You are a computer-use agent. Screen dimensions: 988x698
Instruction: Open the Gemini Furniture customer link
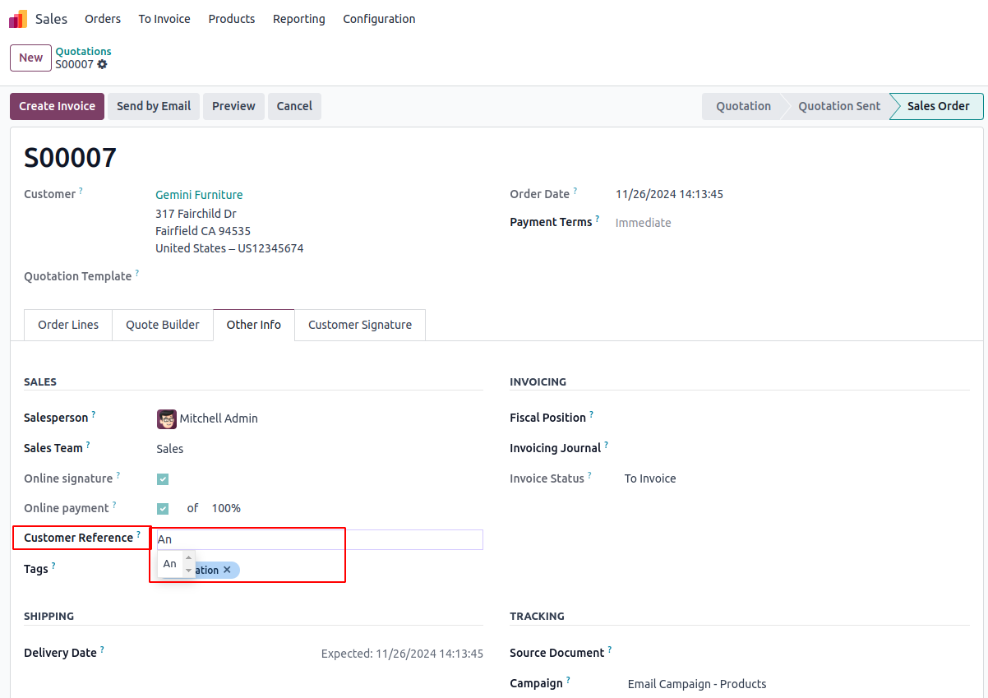(x=199, y=195)
